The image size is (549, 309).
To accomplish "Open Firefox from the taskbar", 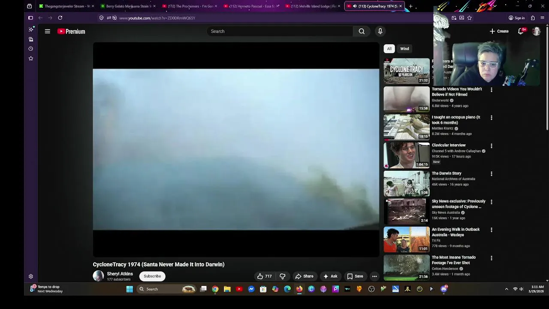I will tap(299, 289).
